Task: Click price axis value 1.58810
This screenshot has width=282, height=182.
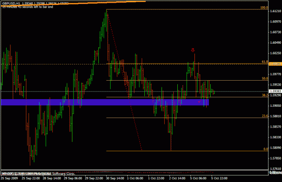Action: (276, 116)
